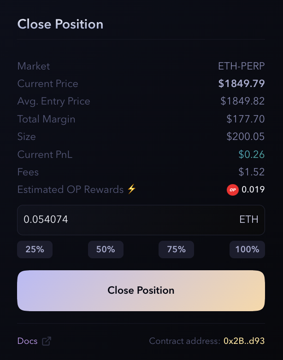Image resolution: width=283 pixels, height=360 pixels.
Task: Open the Docs external link icon
Action: (x=47, y=341)
